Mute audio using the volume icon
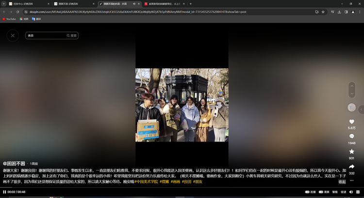The width and height of the screenshot is (364, 198). click(352, 192)
